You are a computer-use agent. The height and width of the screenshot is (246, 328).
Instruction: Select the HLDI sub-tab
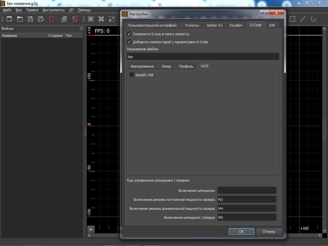205,66
